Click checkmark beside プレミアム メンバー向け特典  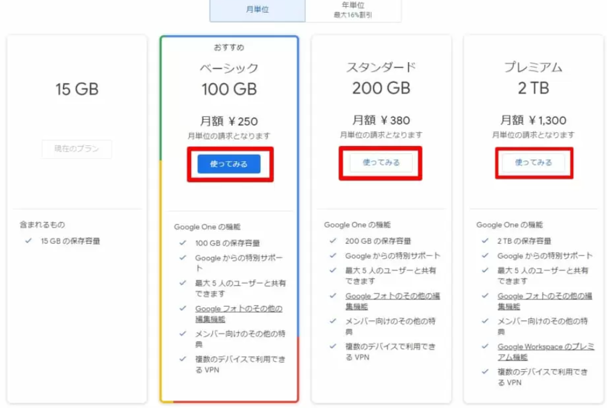[485, 321]
